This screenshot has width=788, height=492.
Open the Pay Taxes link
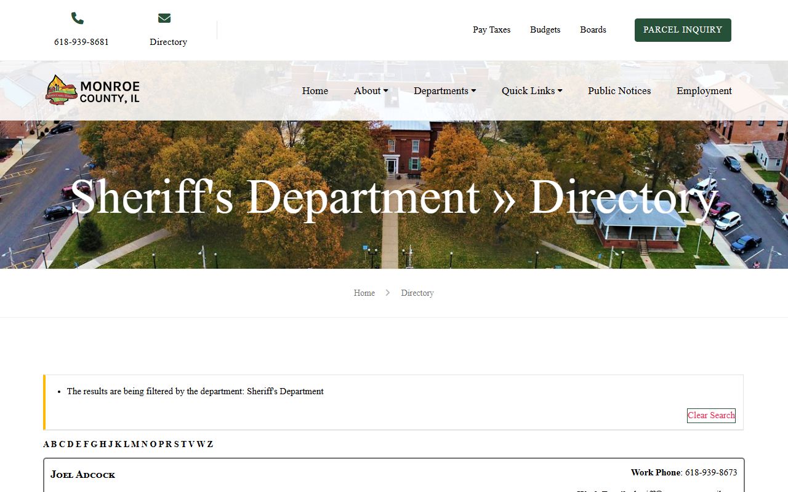click(x=491, y=30)
